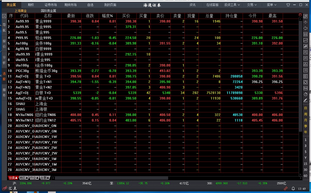Screen dimensions: 311x193
Task: Switch to the 国际贵金属 sub-tab
Action: click(48, 11)
